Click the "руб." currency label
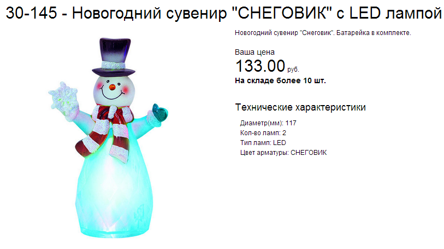The width and height of the screenshot is (444, 249). (293, 70)
